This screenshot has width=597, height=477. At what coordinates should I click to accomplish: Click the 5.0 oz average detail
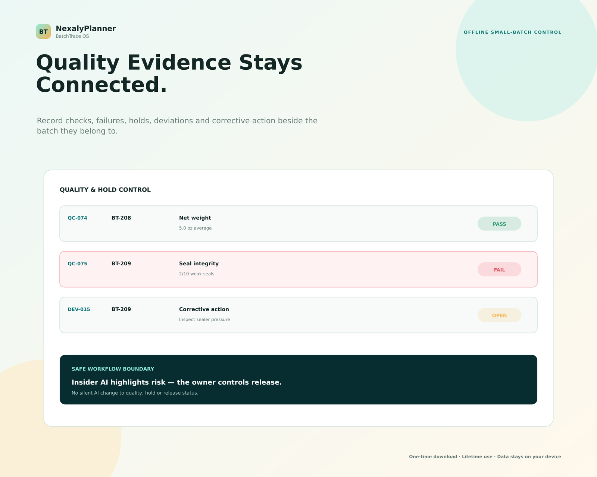click(195, 228)
